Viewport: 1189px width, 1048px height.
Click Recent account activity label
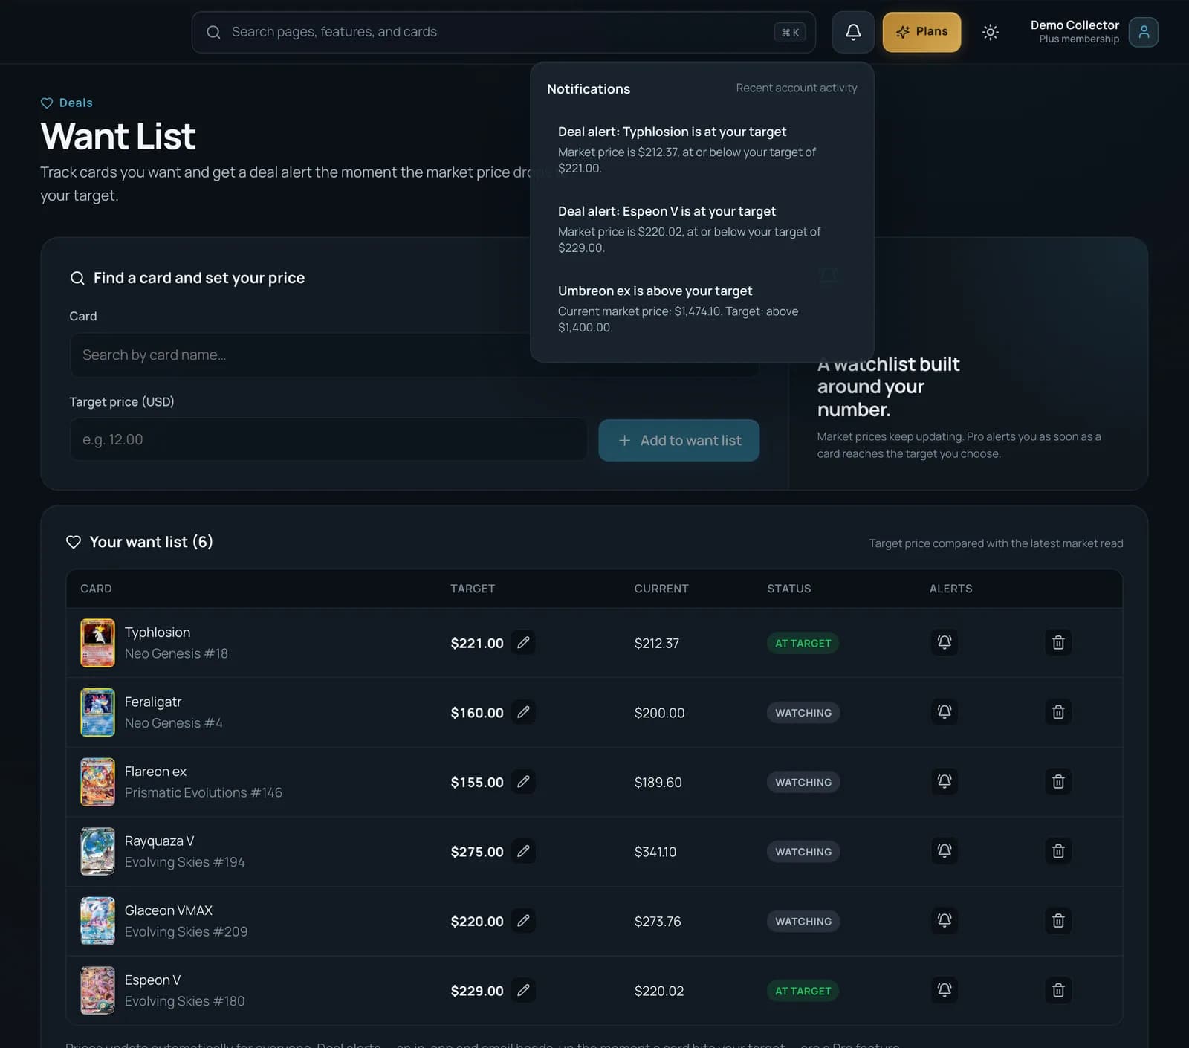(x=797, y=88)
